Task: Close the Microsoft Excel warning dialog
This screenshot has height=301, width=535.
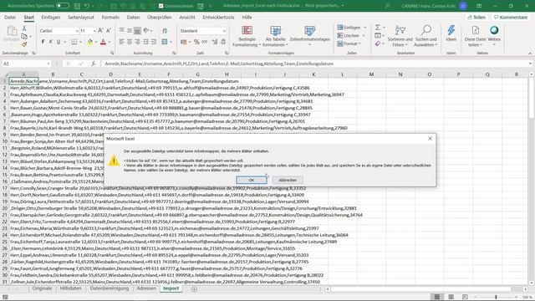Action: coord(430,139)
